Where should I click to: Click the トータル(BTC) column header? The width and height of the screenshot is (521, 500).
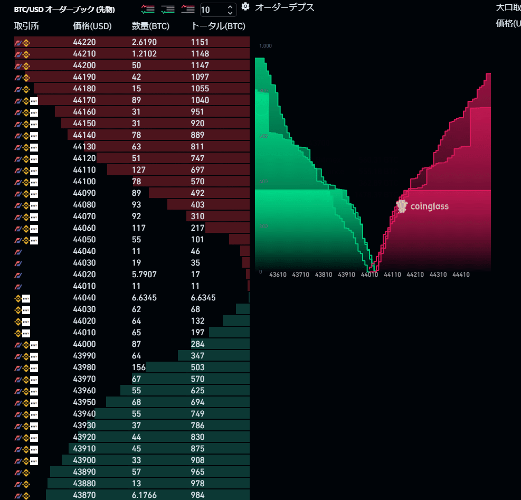coord(219,26)
